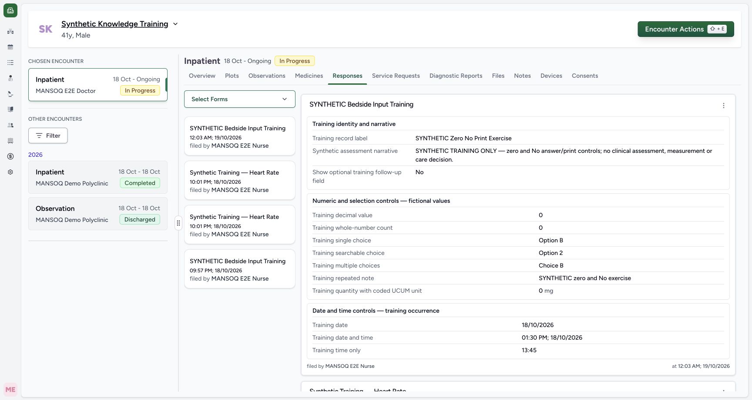Click the green hospital logo icon
The height and width of the screenshot is (400, 752).
10,10
